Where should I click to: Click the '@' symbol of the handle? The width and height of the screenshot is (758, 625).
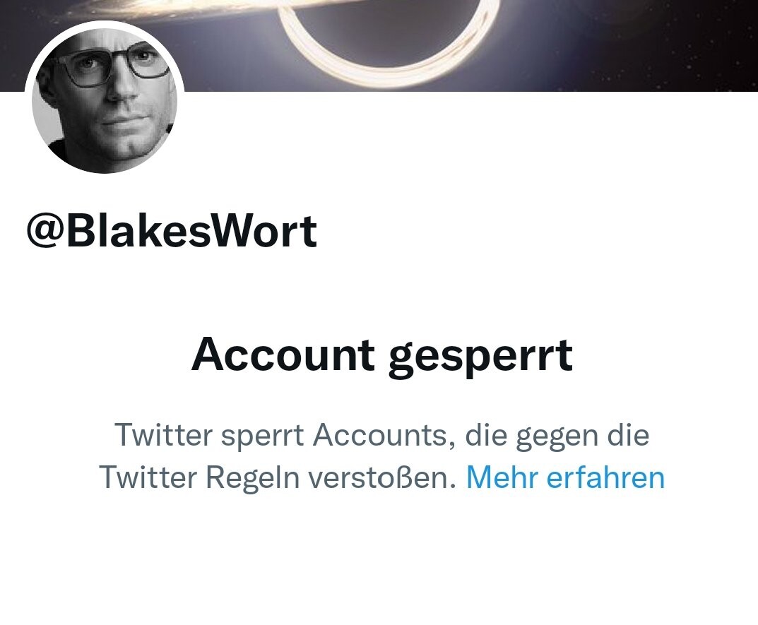click(x=45, y=232)
